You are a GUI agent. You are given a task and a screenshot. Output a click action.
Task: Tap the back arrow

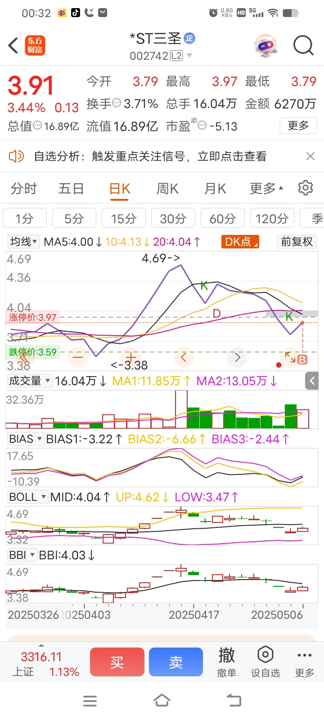click(13, 45)
